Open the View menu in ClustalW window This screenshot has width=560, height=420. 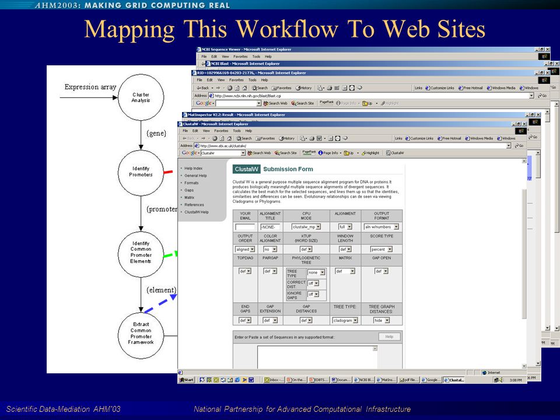click(206, 131)
